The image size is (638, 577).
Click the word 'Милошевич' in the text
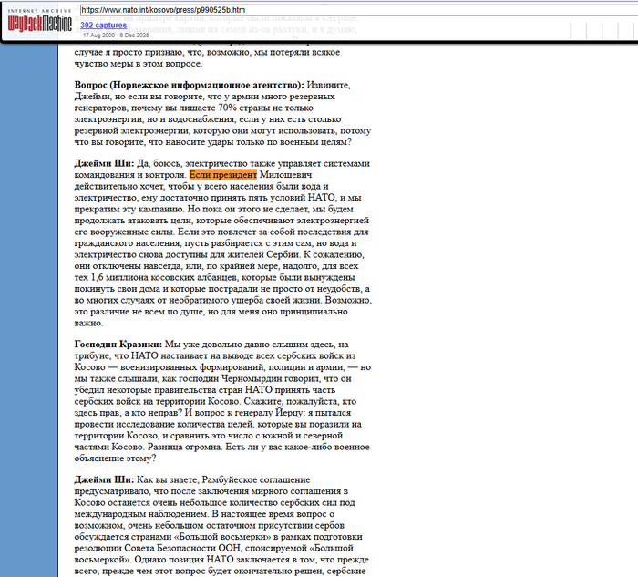coord(289,175)
